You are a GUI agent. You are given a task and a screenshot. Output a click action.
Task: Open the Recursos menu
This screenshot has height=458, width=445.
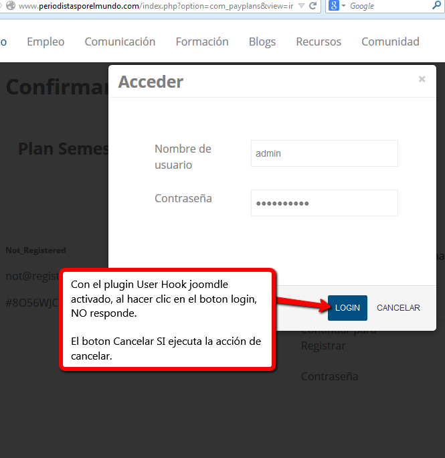point(319,42)
